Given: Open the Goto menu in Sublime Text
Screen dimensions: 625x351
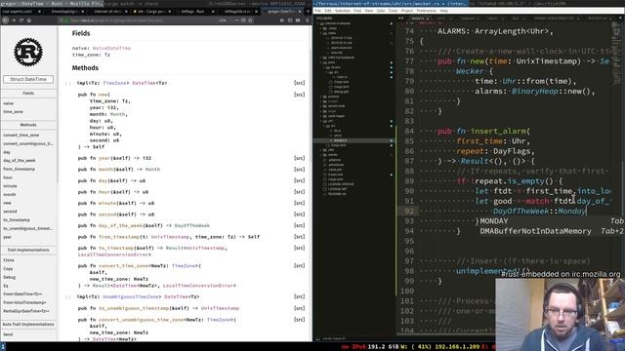Looking at the screenshot, I should pyautogui.click(x=381, y=11).
